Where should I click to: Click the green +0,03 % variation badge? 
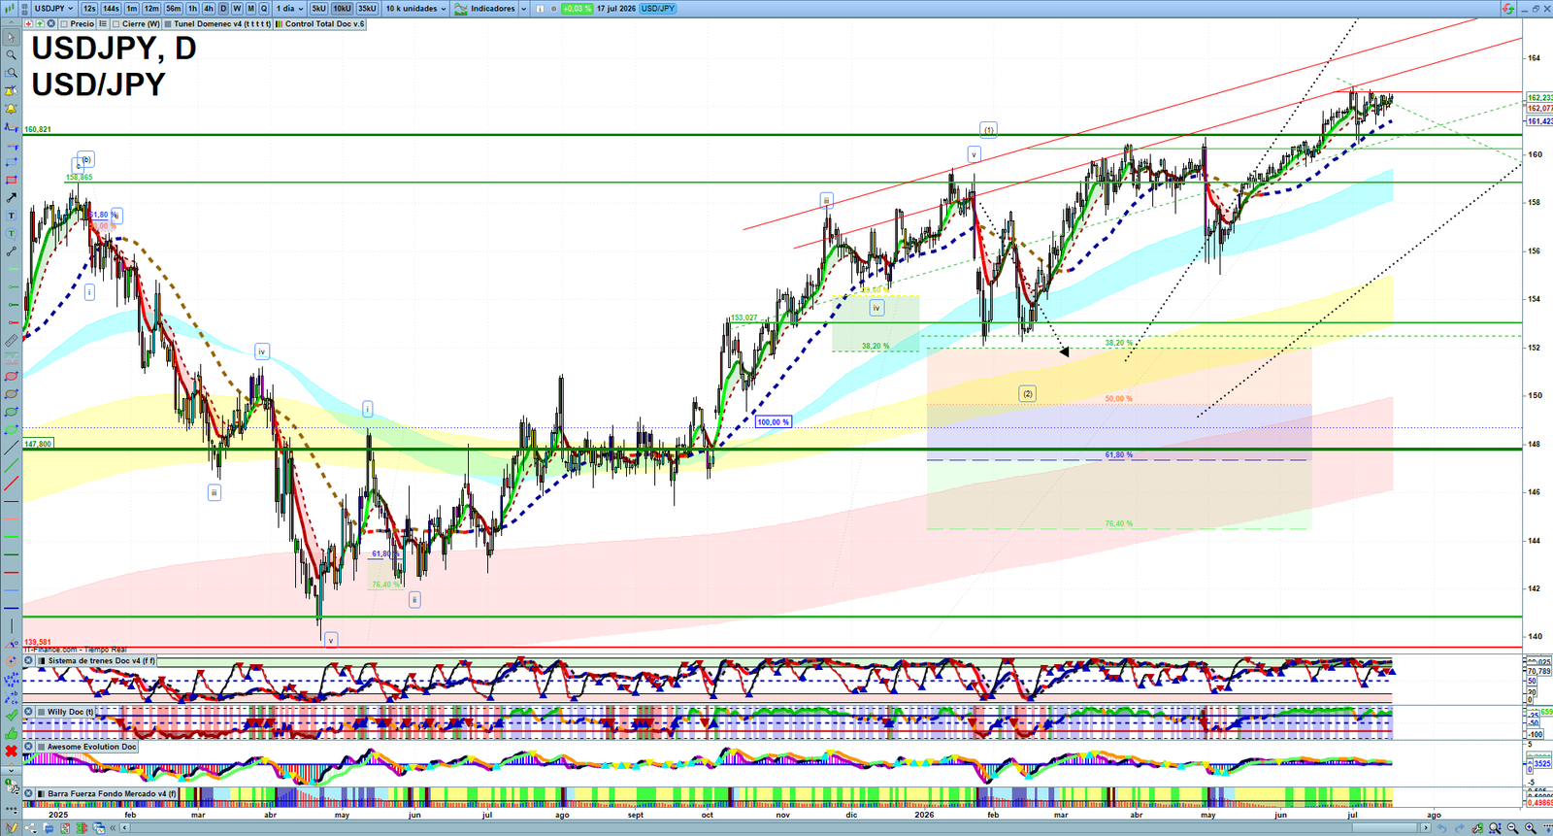[577, 9]
